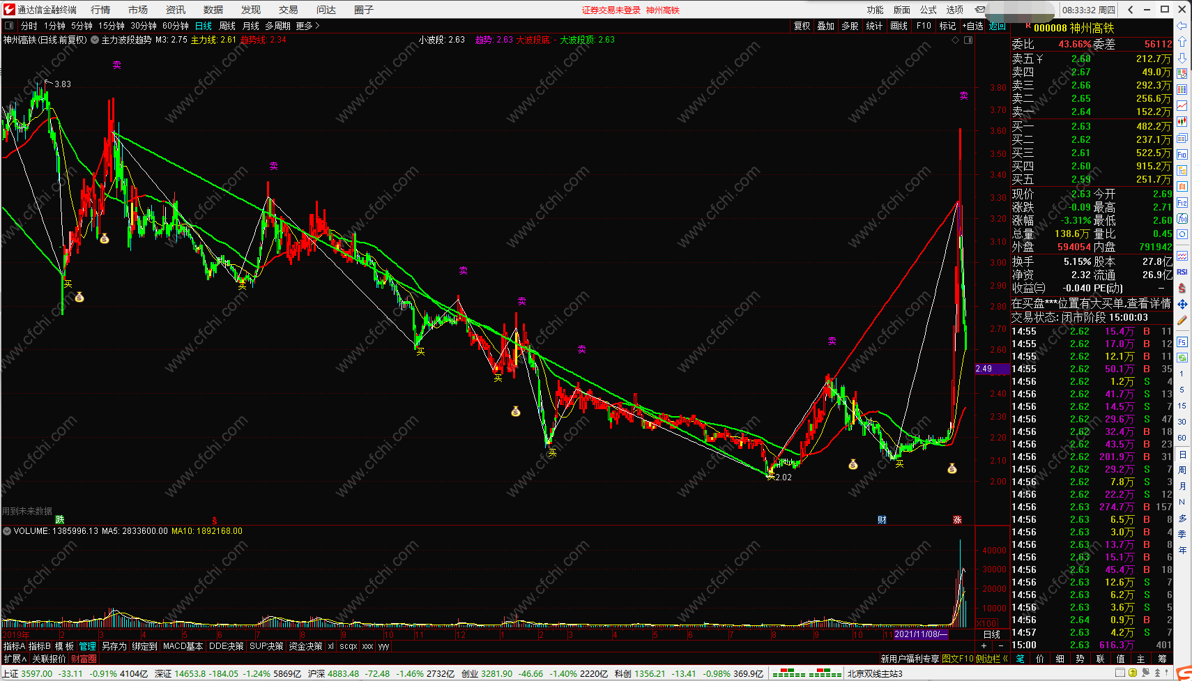Open the 叠加 overlay dropdown
Viewport: 1192px width, 681px height.
[826, 26]
